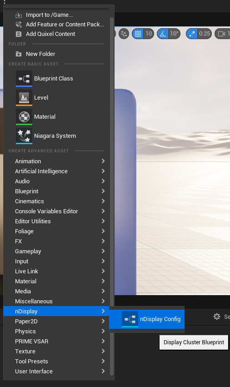Click the Add Quixel Content icon
The width and height of the screenshot is (230, 387).
click(x=19, y=34)
